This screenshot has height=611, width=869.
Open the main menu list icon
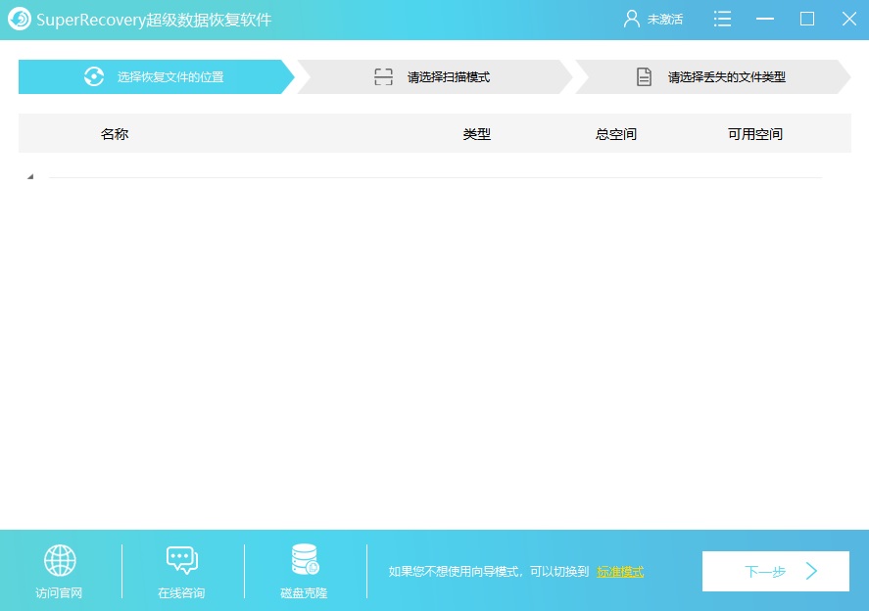(722, 19)
